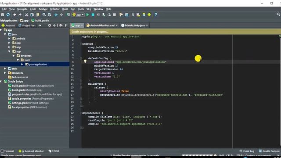The height and width of the screenshot is (158, 281).
Task: Expand the yourapplication package node
Action: click(x=22, y=65)
